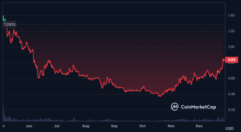The image size is (241, 132).
Task: Click the 0.20 price axis value
Action: pos(231,110)
